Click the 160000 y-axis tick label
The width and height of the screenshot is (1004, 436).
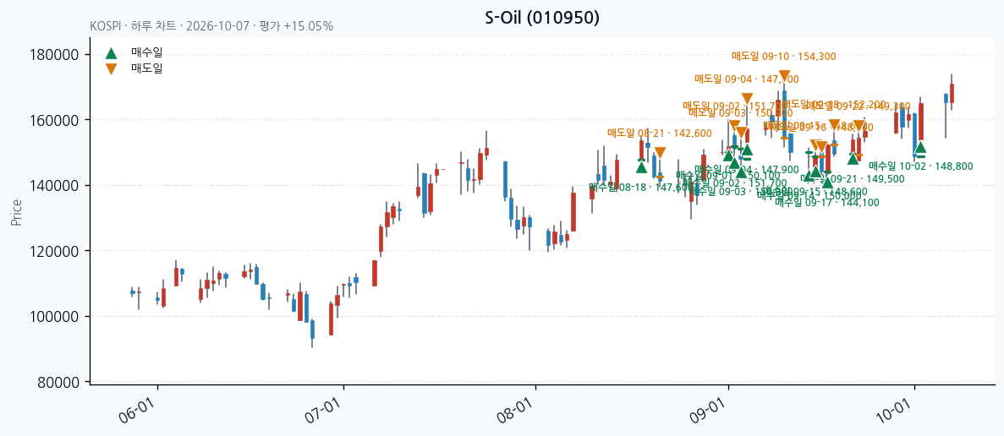[x=56, y=120]
